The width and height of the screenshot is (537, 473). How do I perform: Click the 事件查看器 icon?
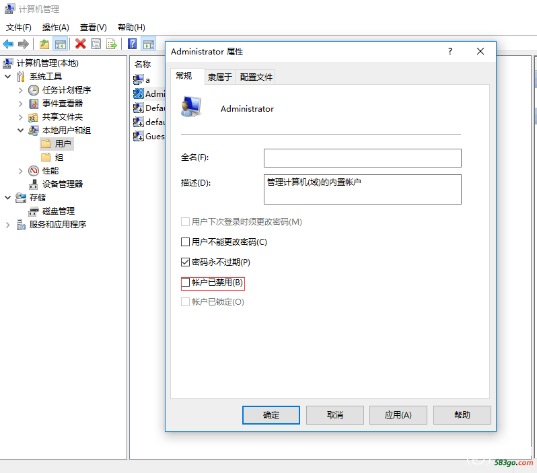[x=34, y=104]
